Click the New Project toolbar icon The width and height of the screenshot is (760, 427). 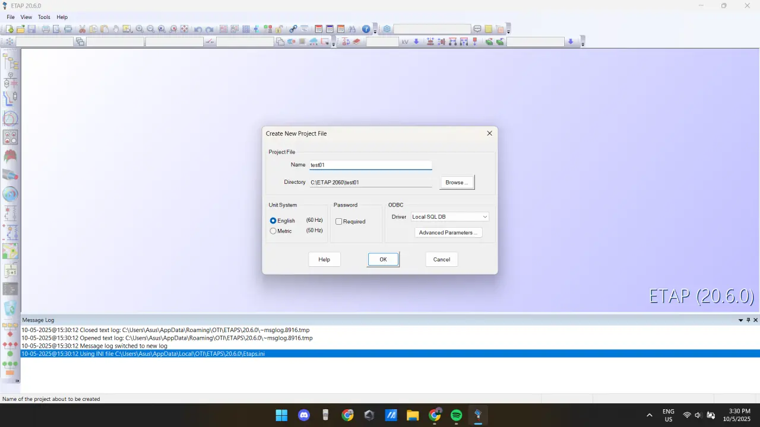10,29
